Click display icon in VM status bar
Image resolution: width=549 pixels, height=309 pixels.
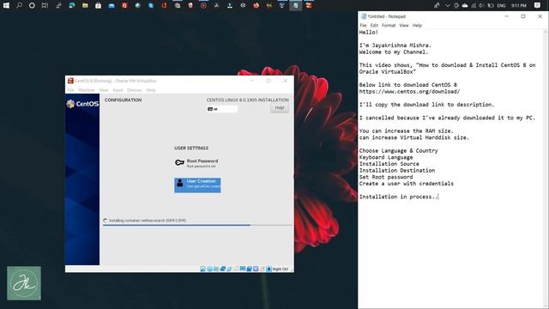(243, 269)
